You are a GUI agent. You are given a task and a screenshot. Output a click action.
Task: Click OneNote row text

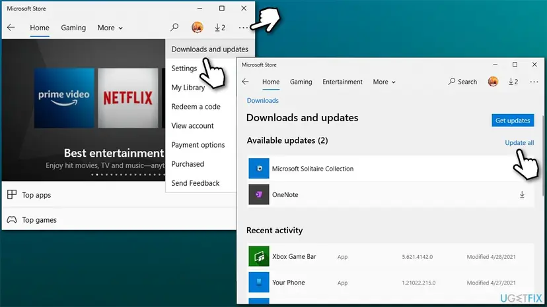tap(285, 195)
